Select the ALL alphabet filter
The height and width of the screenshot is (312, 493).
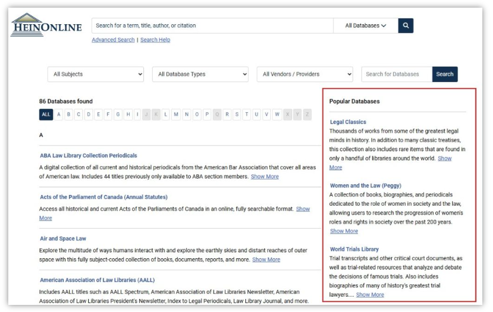pyautogui.click(x=46, y=115)
